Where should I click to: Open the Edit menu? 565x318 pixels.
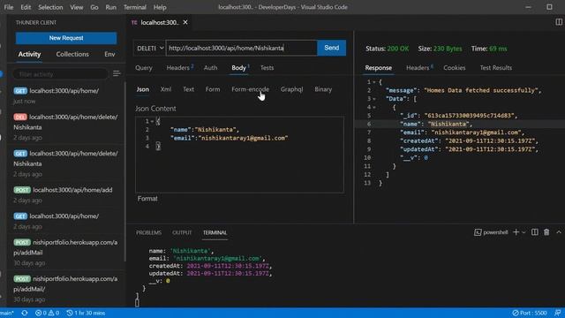point(26,7)
